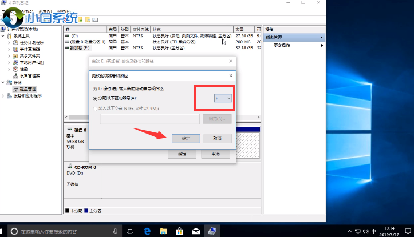Select 计算机管理(本地) root node

(22, 29)
